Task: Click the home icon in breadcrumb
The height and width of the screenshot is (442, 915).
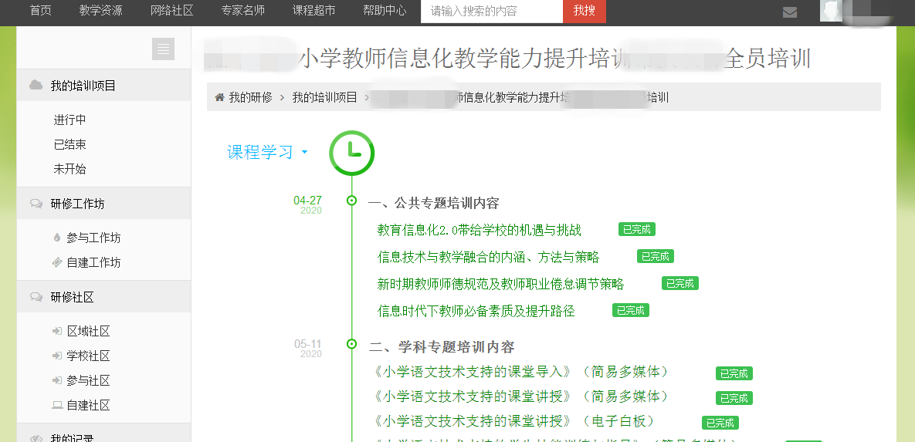Action: tap(220, 97)
